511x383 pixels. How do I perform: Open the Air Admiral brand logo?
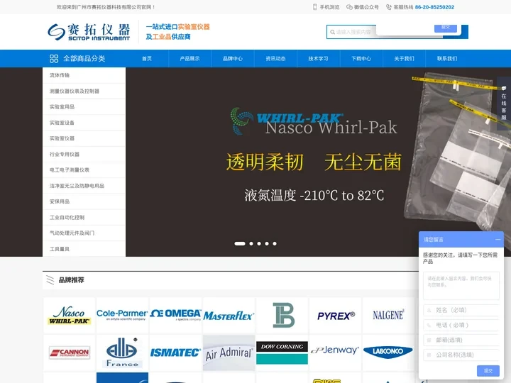[229, 353]
